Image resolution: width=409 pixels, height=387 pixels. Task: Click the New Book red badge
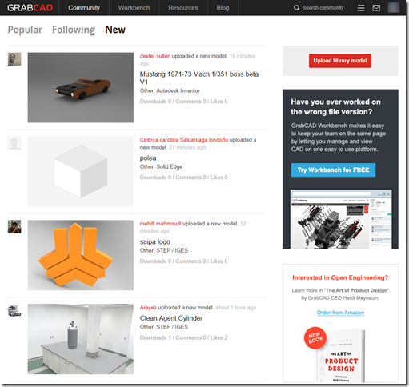coord(315,338)
